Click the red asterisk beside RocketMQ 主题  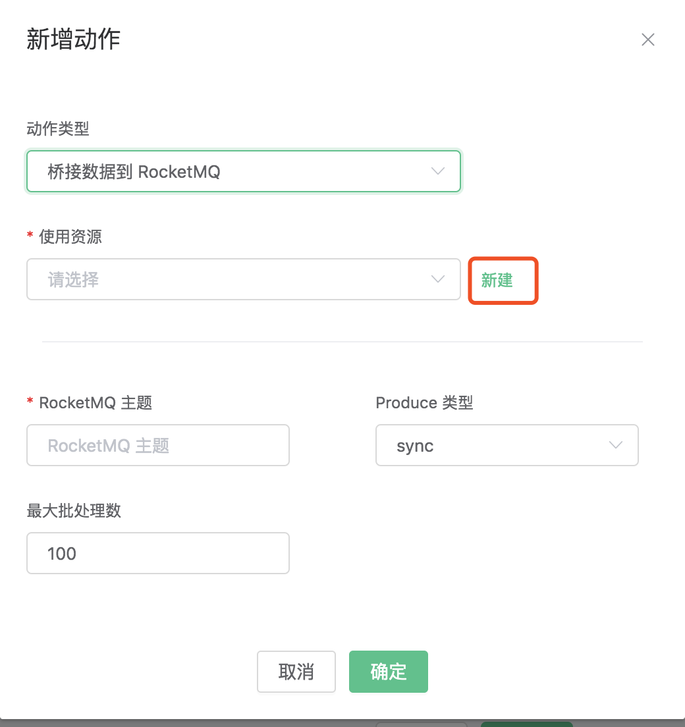(x=30, y=403)
